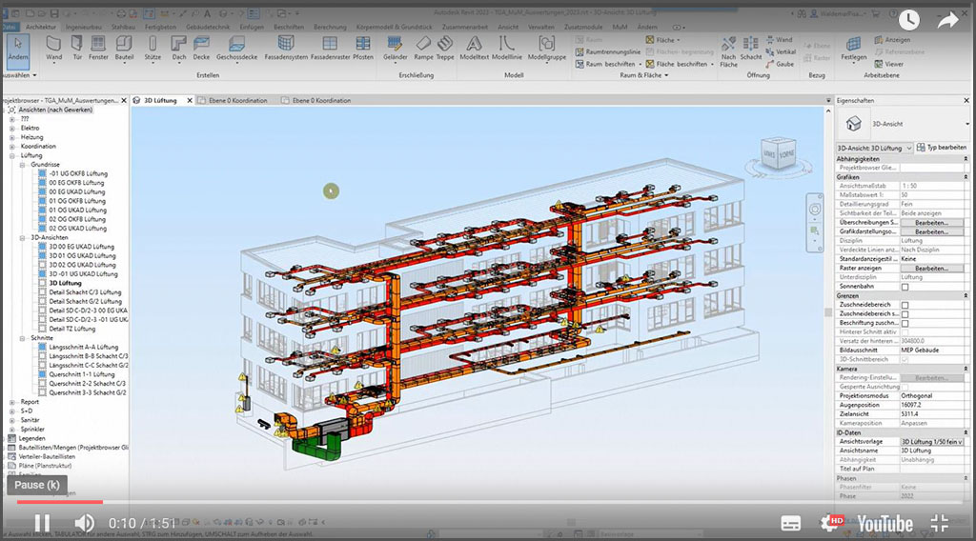The height and width of the screenshot is (541, 976).
Task: Open the 3D-Ansicht type selector dropdown
Action: (x=908, y=148)
